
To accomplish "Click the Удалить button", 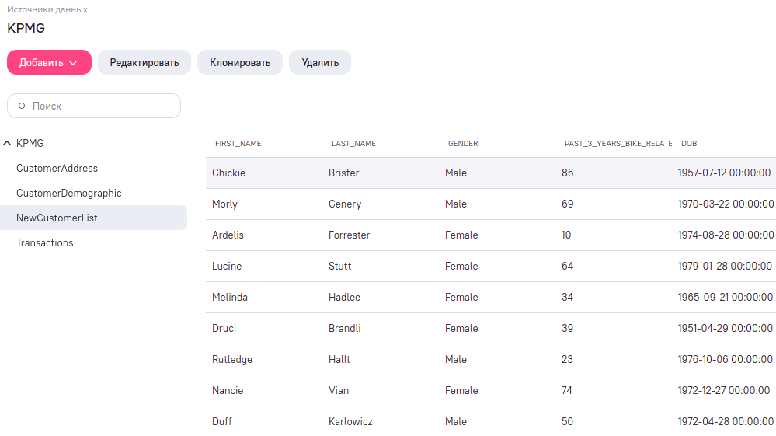I will tap(320, 62).
